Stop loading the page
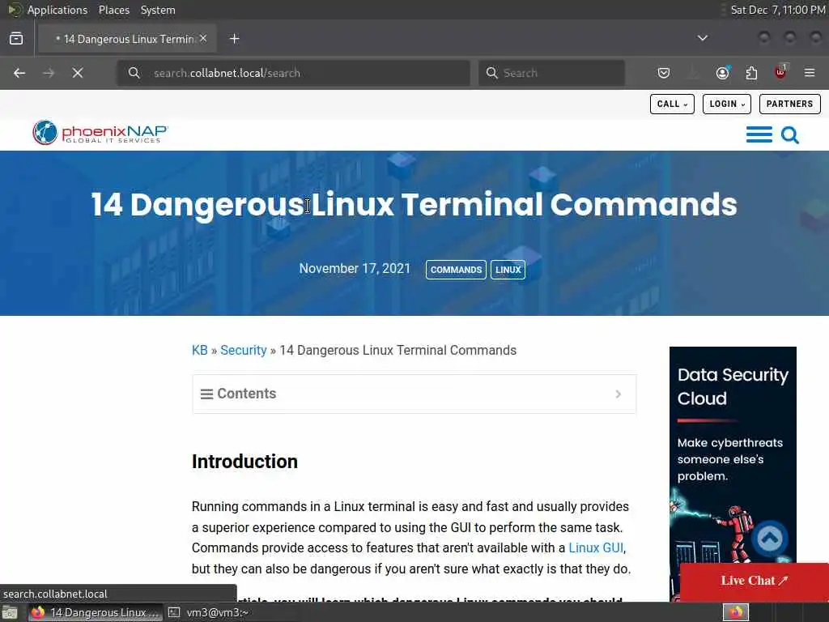 coord(78,73)
